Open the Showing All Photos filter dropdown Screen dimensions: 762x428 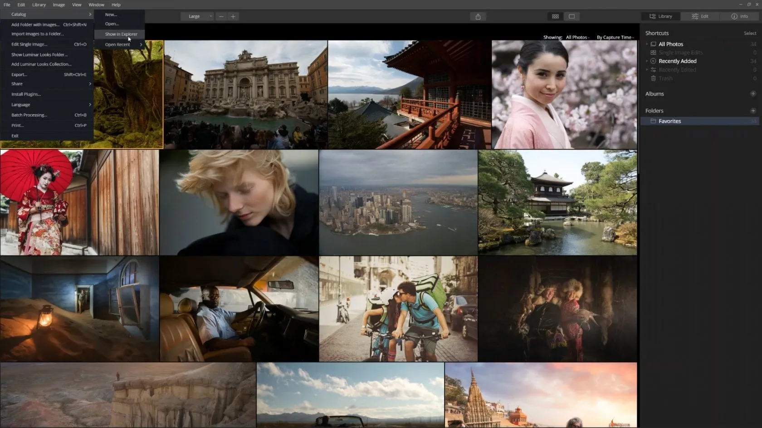(577, 38)
